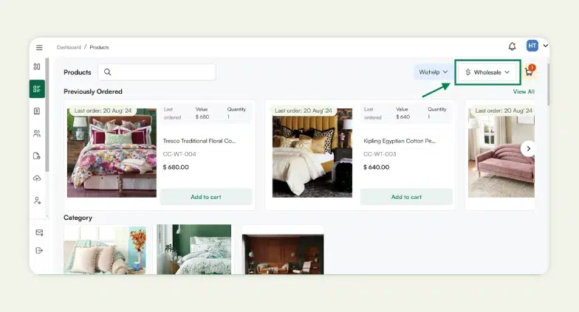Open the mail settings sidebar icon
The image size is (579, 312).
click(38, 232)
